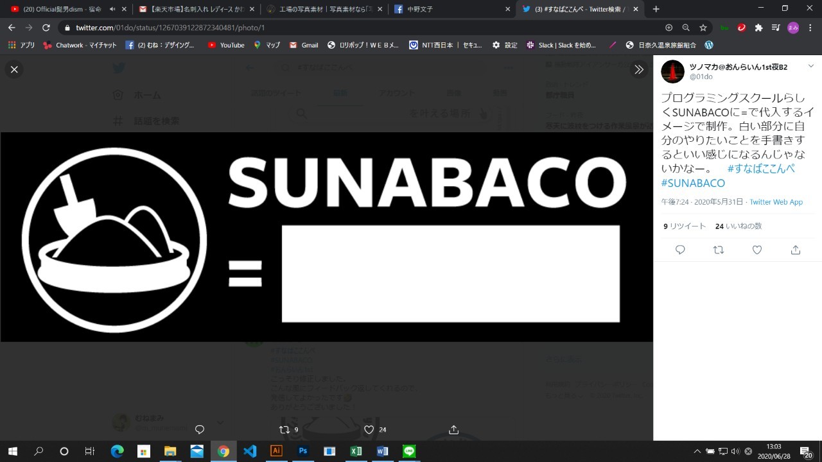Screen dimensions: 822x462
Task: Open Task View on the taskbar
Action: pyautogui.click(x=90, y=451)
